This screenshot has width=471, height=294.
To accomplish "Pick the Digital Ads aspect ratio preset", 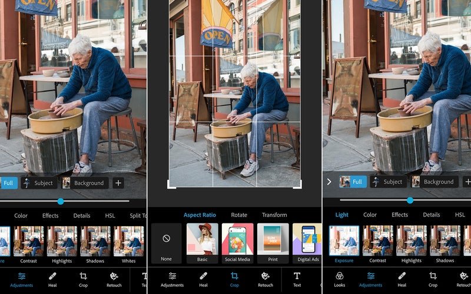I will pos(307,243).
